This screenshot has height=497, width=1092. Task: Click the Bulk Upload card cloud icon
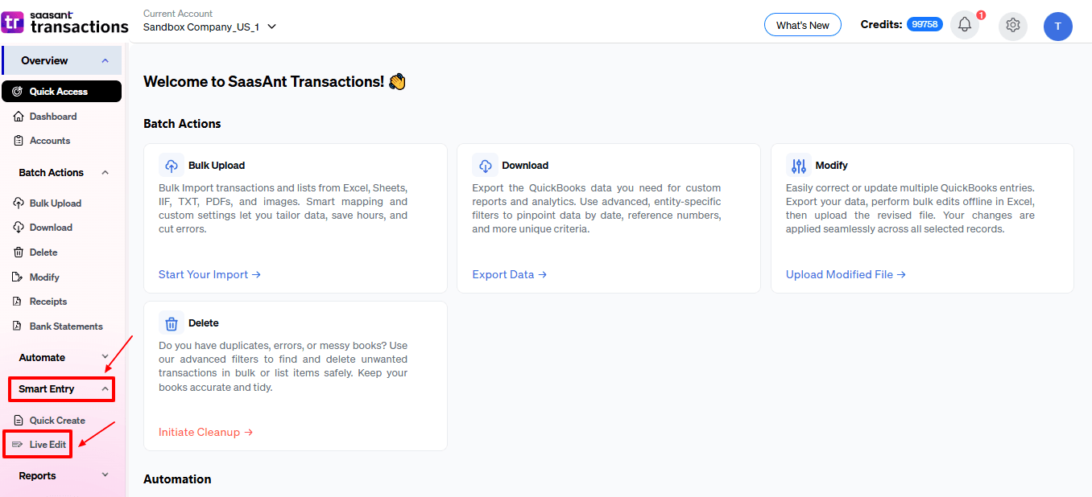click(x=172, y=166)
